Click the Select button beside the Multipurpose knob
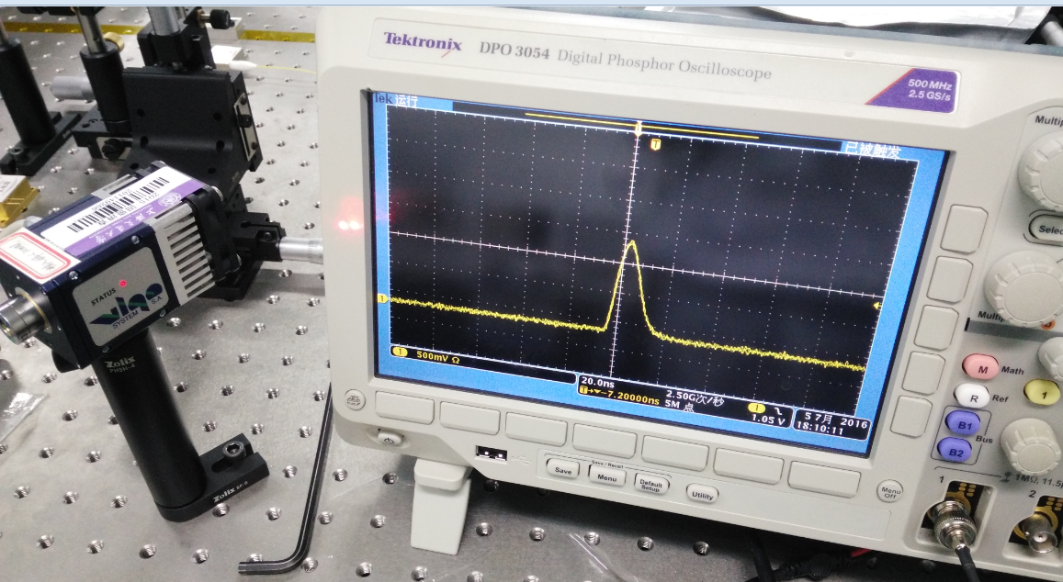 [x=1046, y=227]
